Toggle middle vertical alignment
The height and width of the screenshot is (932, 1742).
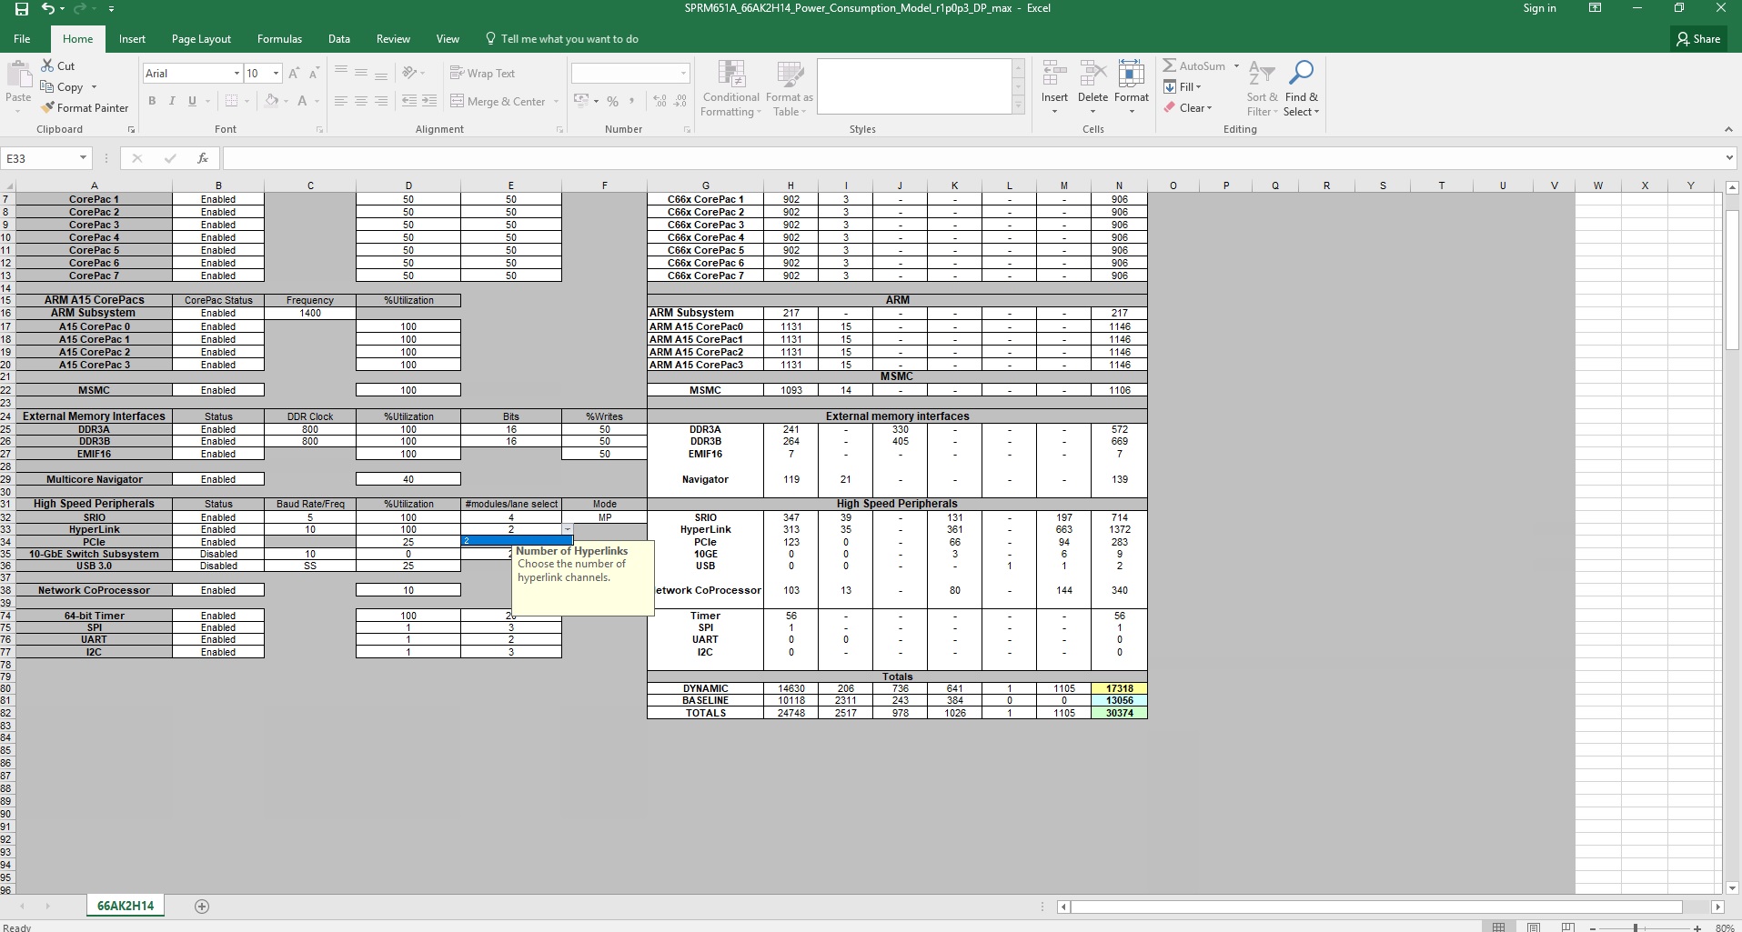[x=361, y=73]
